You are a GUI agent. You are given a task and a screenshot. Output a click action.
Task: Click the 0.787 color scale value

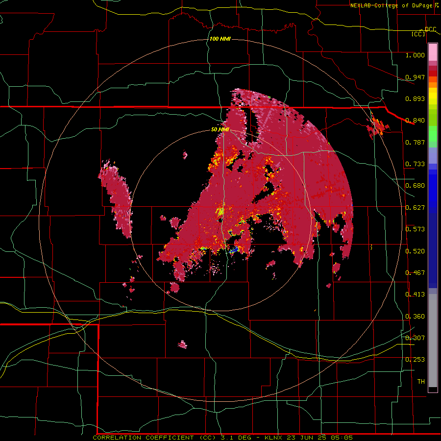[x=415, y=142]
